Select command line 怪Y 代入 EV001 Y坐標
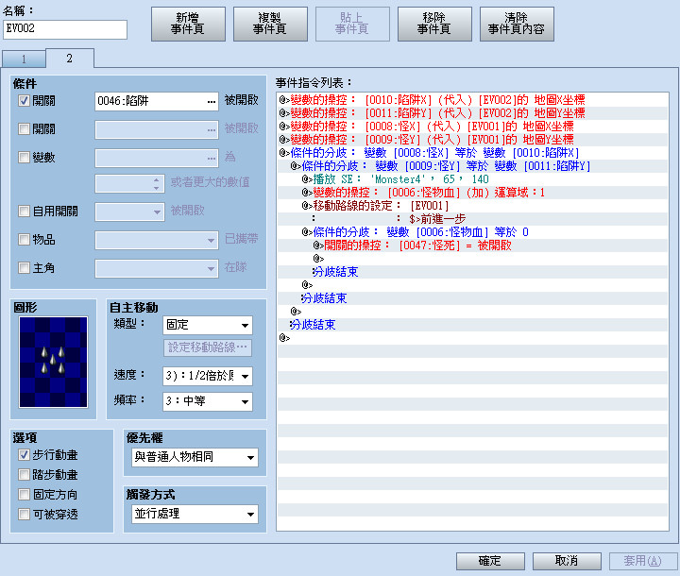Image resolution: width=680 pixels, height=576 pixels. point(473,140)
